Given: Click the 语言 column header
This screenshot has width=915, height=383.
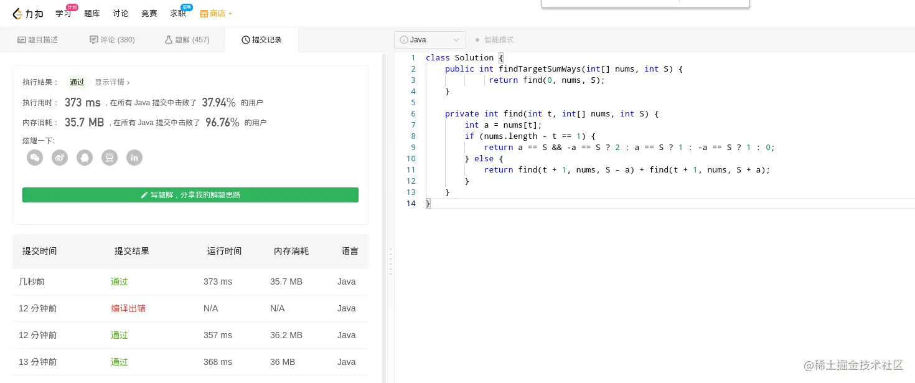Looking at the screenshot, I should coord(350,251).
